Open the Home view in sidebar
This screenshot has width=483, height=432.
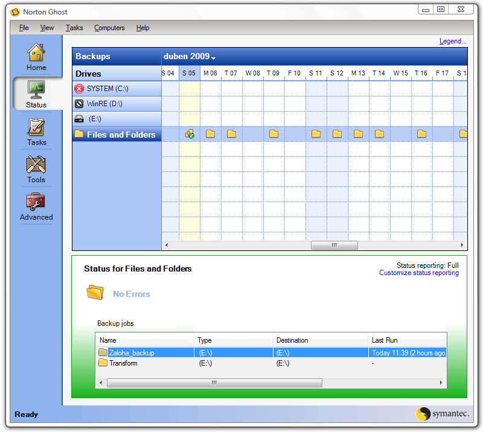36,57
